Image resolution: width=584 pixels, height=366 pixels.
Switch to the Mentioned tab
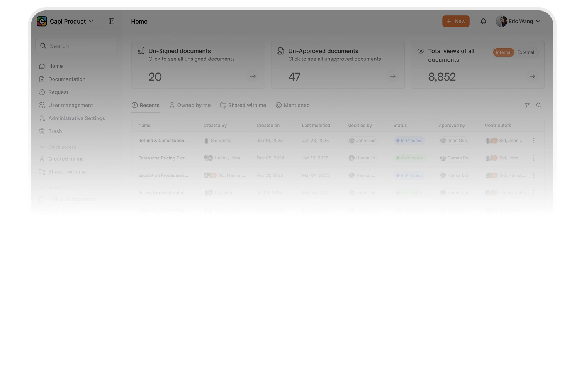[x=293, y=105]
